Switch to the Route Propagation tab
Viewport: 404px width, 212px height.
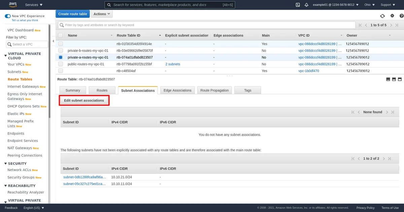(214, 90)
